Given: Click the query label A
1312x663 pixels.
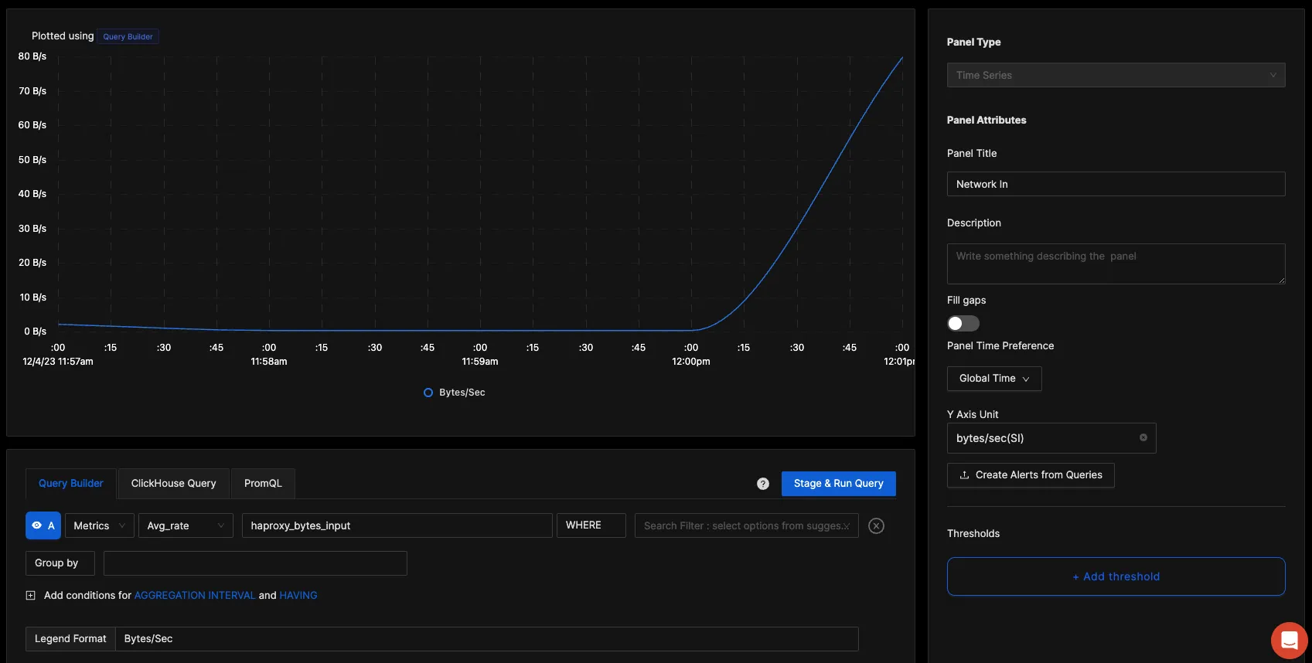Looking at the screenshot, I should point(51,525).
